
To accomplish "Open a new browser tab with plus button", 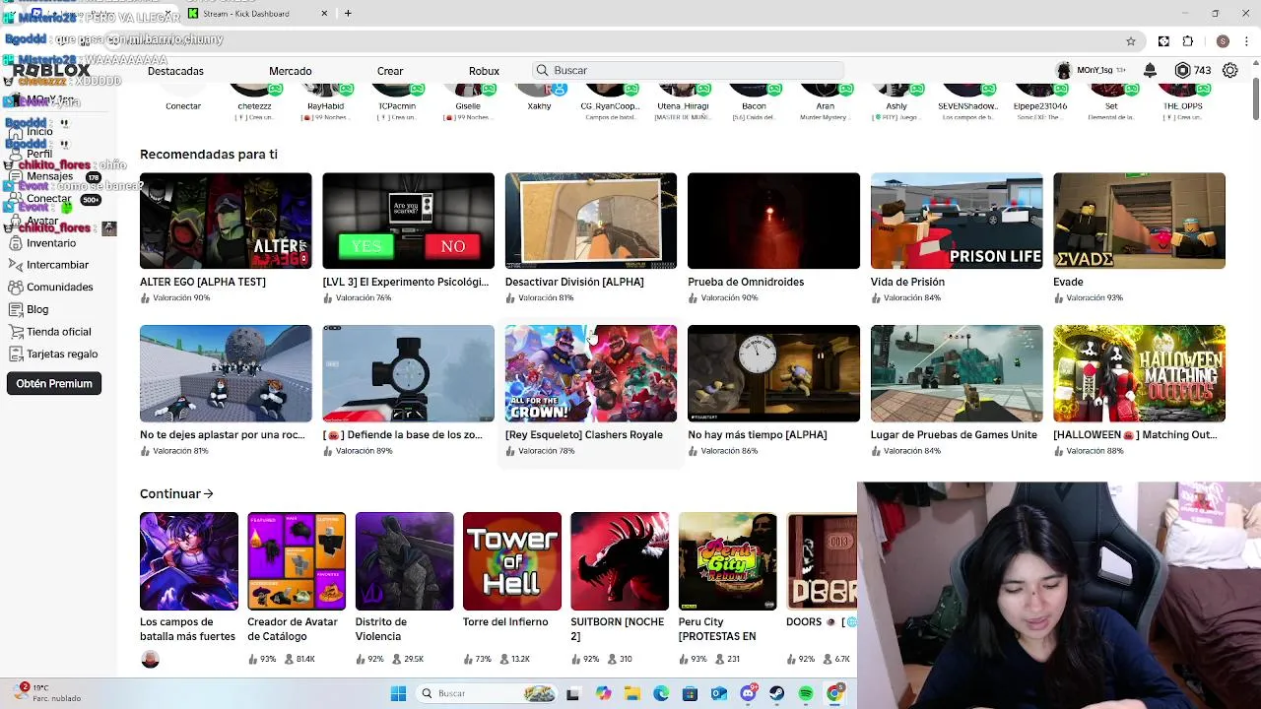I will [348, 13].
